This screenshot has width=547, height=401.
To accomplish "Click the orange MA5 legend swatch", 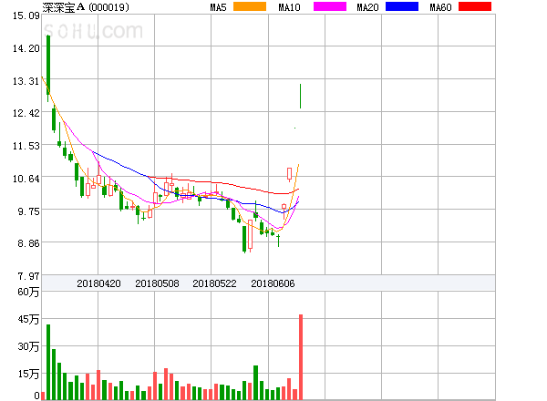I will coord(250,6).
